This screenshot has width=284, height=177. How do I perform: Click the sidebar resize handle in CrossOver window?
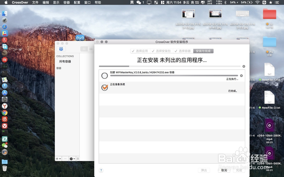(x=78, y=159)
